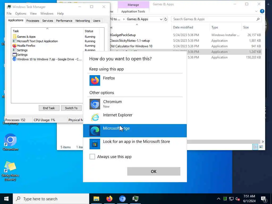Open the Chromium desktop shortcut
Screen dimensions: 272x204
pos(10,142)
